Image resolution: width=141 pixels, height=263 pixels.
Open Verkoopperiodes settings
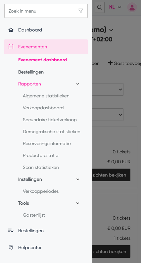point(41,191)
